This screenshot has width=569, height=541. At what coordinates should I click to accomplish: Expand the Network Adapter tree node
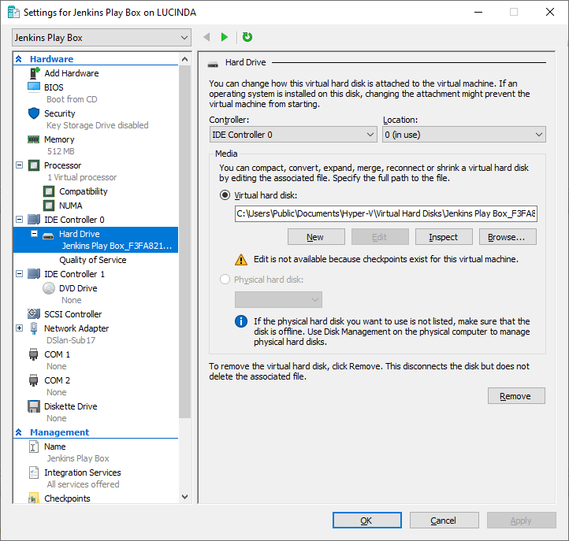click(x=20, y=328)
